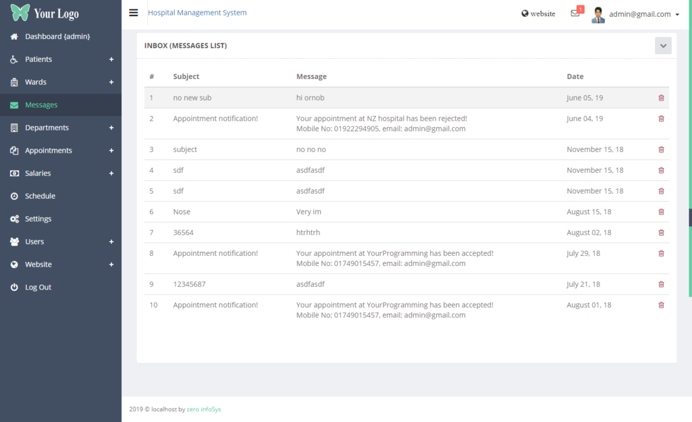Open the mail notification envelope icon
This screenshot has height=422, width=692.
pyautogui.click(x=575, y=14)
